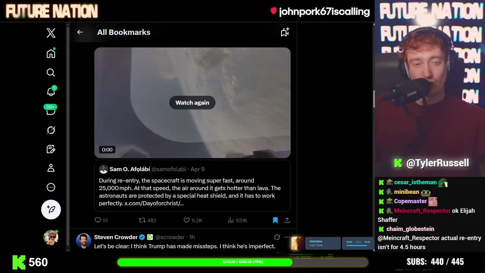Viewport: 485px width, 273px height.
Task: Open the @scrowder handle
Action: click(x=170, y=237)
